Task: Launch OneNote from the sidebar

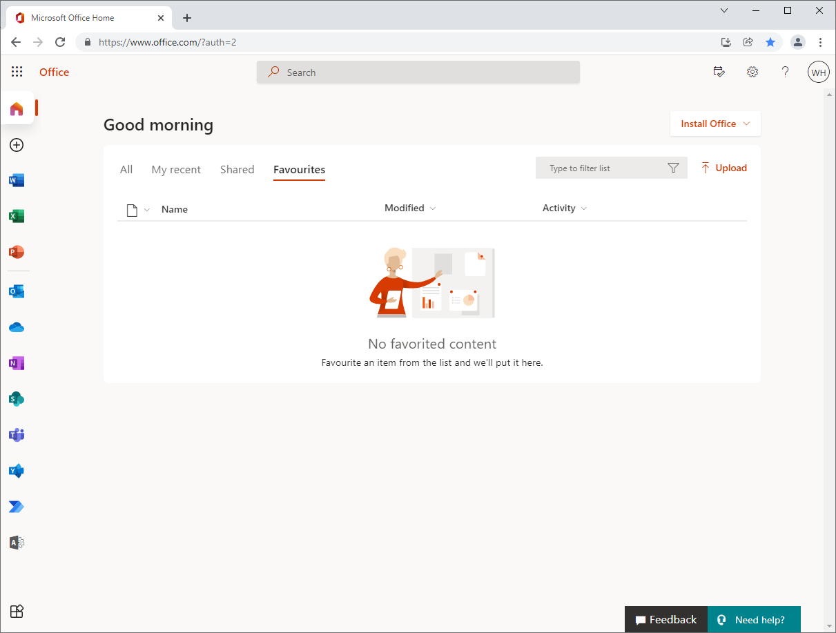Action: coord(17,363)
